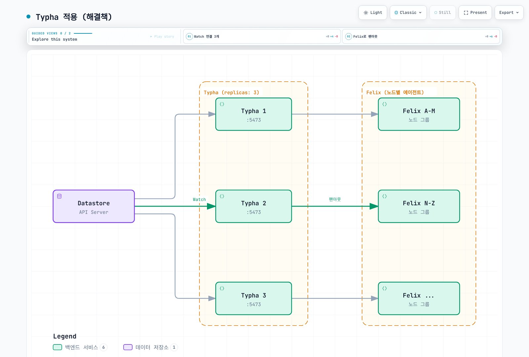Click the code icon on Felix ... node
Viewport: 529px width, 357px height.
[385, 289]
